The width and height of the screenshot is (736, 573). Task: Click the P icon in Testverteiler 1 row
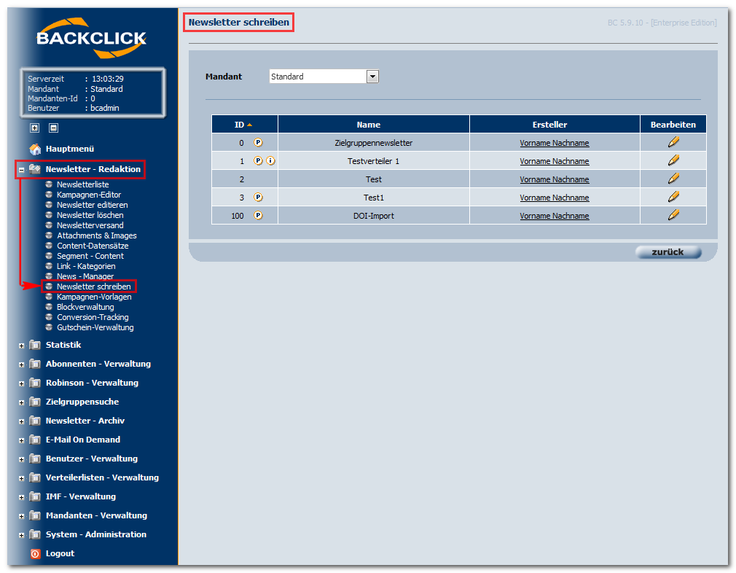(x=258, y=160)
